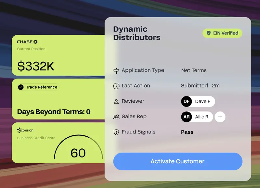Image resolution: width=260 pixels, height=188 pixels.
Task: Click the Last Action clock icon
Action: (116, 86)
